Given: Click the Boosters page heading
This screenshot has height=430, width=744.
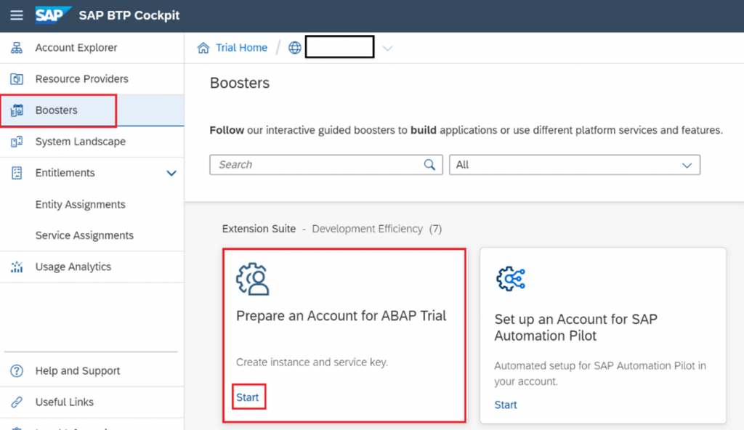Looking at the screenshot, I should pyautogui.click(x=240, y=83).
